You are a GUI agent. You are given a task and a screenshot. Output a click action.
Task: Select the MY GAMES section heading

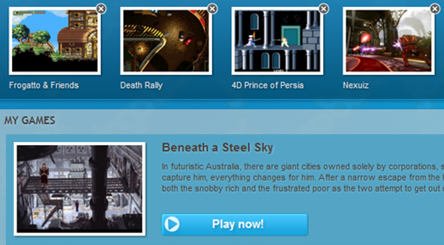tap(30, 120)
